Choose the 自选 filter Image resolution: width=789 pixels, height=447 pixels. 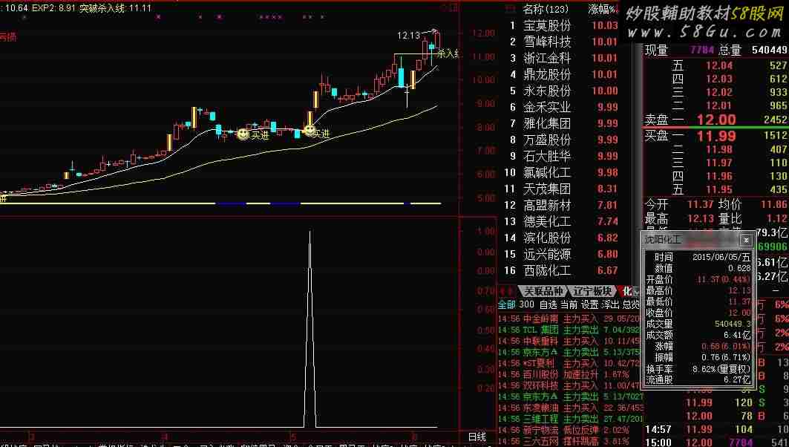pos(548,304)
